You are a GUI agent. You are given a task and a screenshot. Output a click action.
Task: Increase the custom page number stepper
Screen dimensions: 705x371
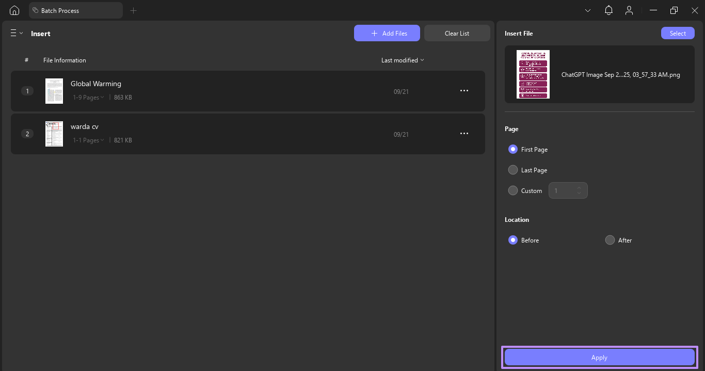coord(579,187)
